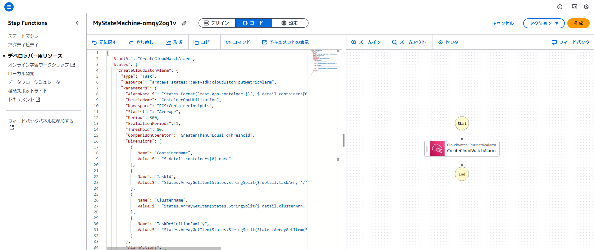
Task: Click the "Name": "TaskDefinitionFamily" line
Action: [x=172, y=224]
